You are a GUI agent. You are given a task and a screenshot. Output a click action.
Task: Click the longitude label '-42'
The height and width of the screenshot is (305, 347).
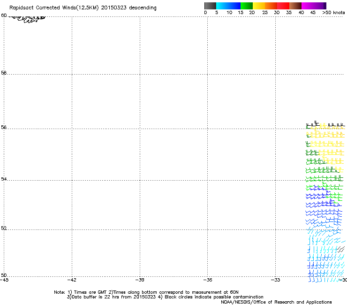tap(72, 280)
